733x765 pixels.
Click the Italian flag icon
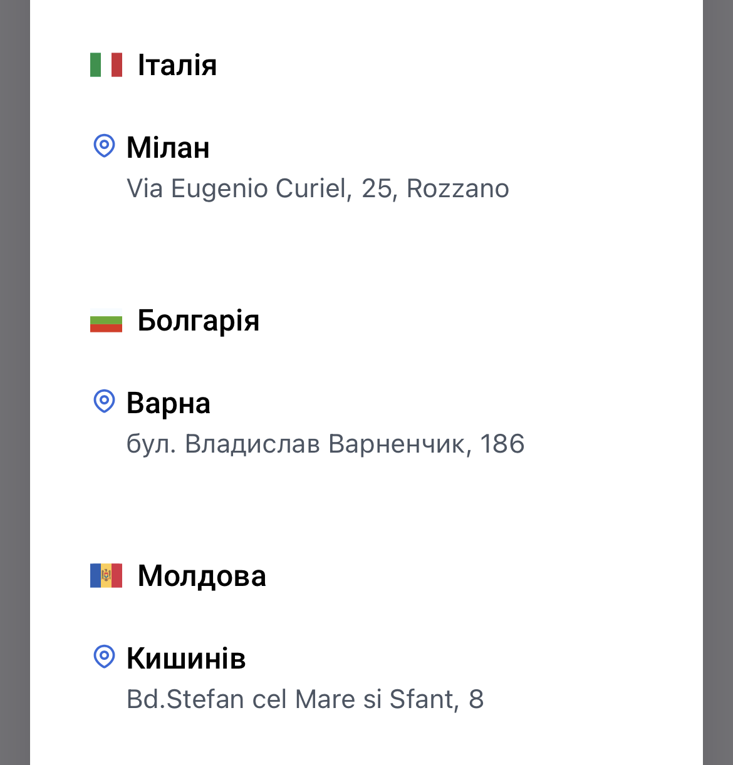click(x=106, y=64)
